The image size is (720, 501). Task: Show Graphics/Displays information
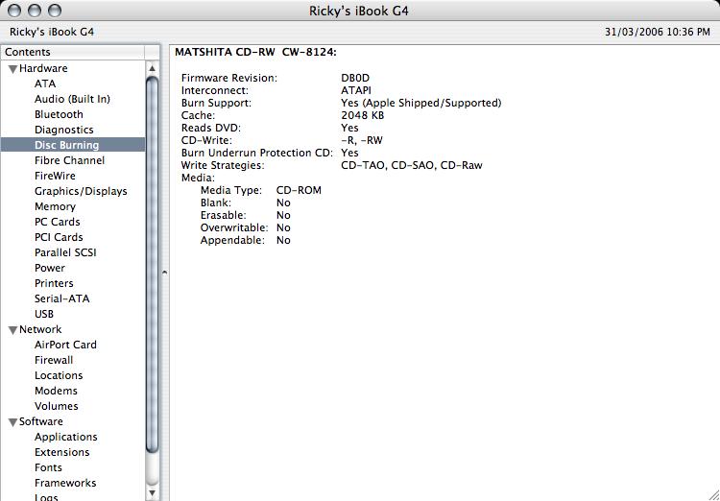coord(81,191)
